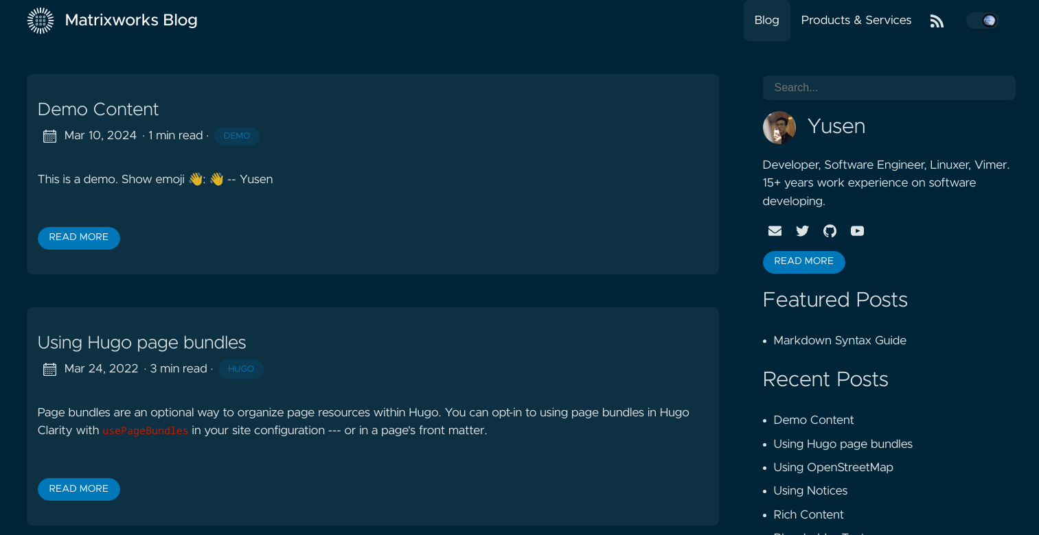
Task: Click the 'Mar 24, 2022' date text
Action: tap(102, 369)
